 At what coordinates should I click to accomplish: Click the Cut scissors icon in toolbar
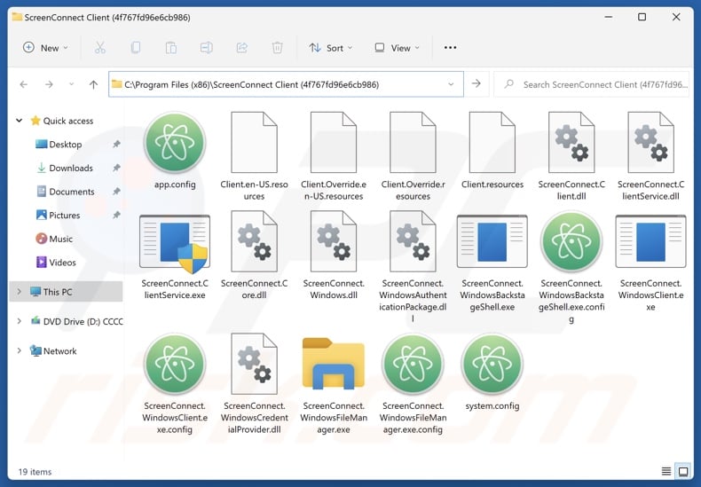tap(100, 48)
